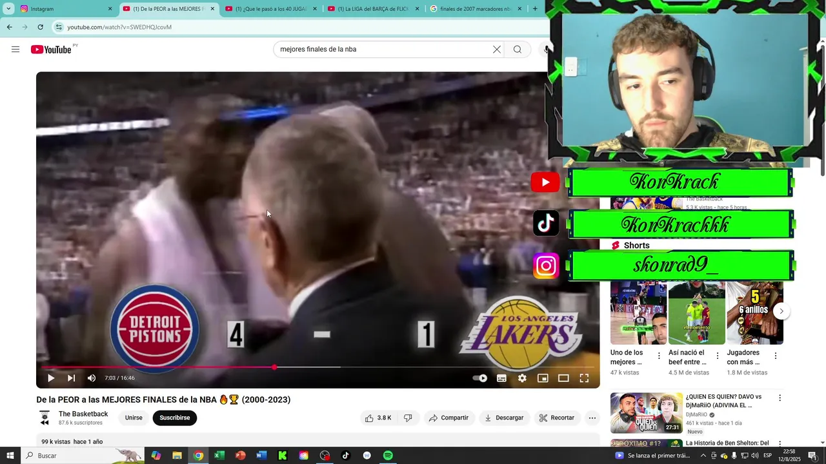Play the paused video
Screen dimensions: 826x464
(51, 378)
